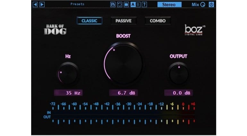Open preset folder icon
Screen dimensions: 247x136
pyautogui.click(x=126, y=4)
